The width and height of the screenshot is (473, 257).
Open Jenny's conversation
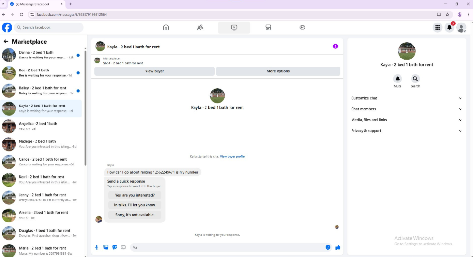[x=41, y=198]
